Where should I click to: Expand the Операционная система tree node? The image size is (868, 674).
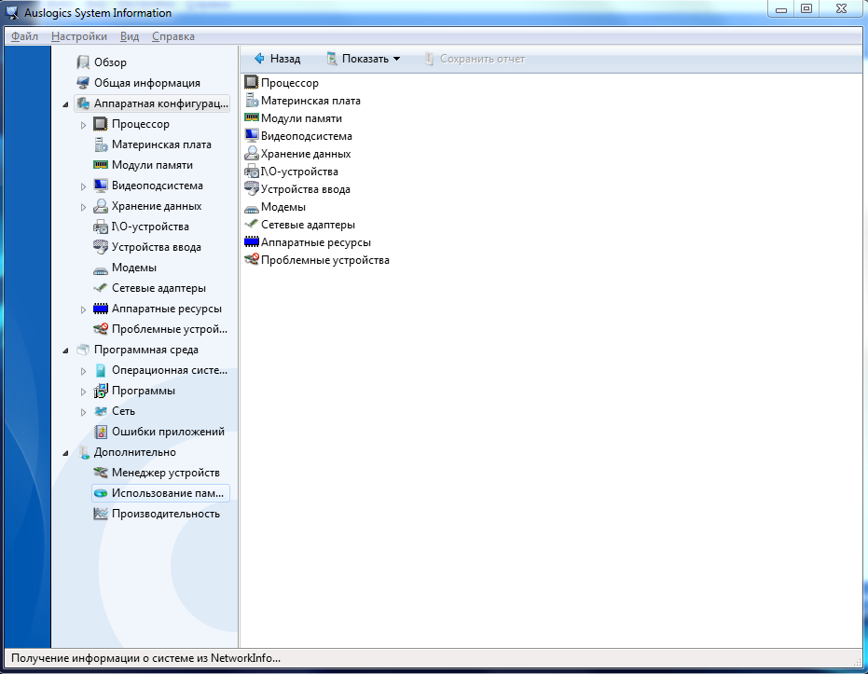coord(83,371)
